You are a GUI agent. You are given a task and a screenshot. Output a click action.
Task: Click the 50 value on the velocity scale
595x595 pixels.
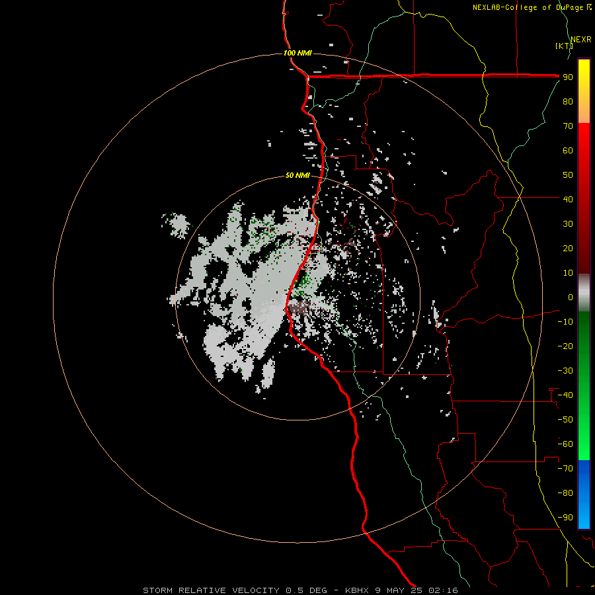(x=568, y=175)
